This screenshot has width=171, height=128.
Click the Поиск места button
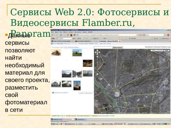coord(118,47)
